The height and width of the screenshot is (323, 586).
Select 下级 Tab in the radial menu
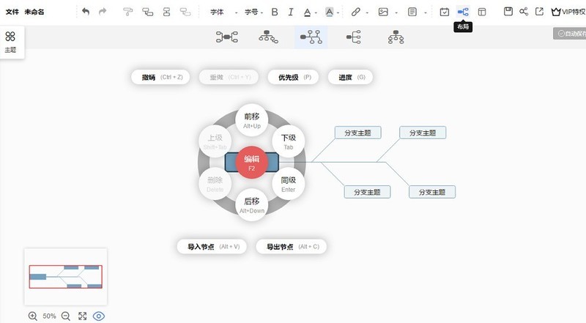(x=289, y=141)
